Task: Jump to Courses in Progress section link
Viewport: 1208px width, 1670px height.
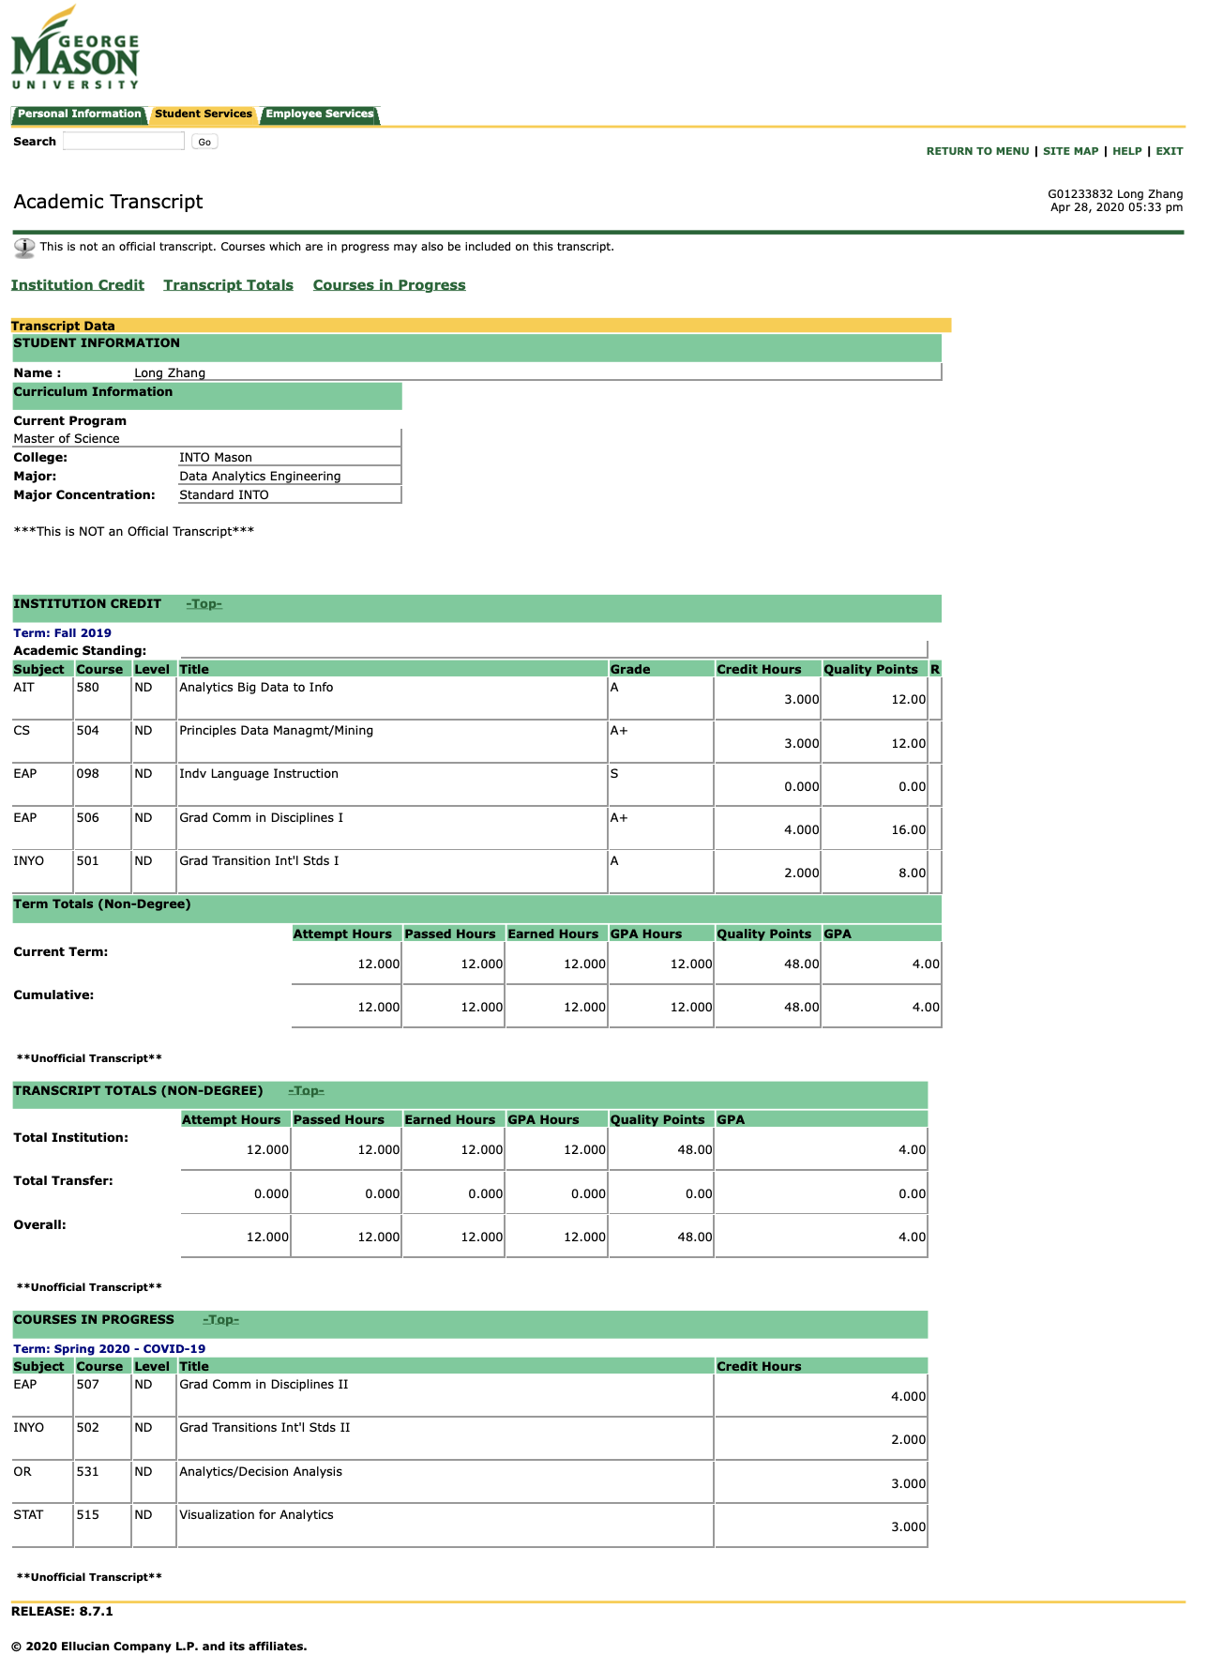Action: pyautogui.click(x=389, y=285)
